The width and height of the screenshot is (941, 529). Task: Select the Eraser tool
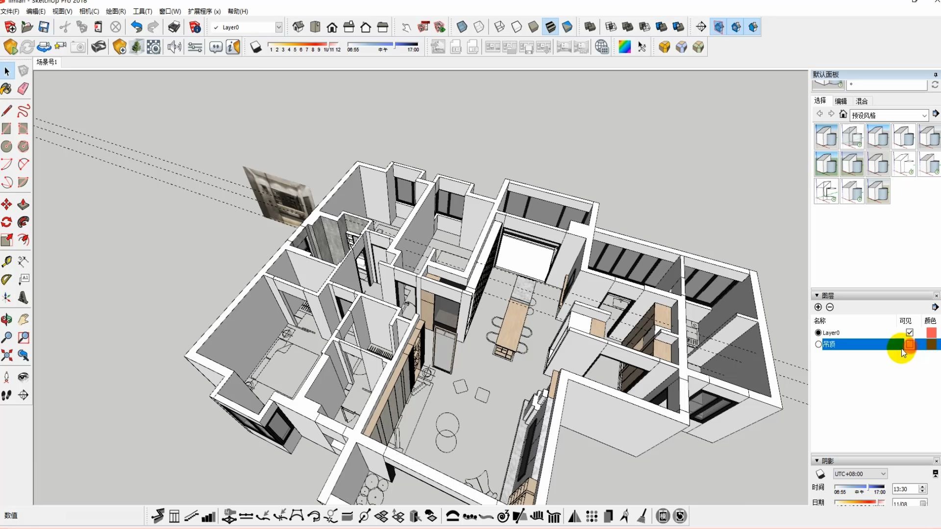pos(23,89)
